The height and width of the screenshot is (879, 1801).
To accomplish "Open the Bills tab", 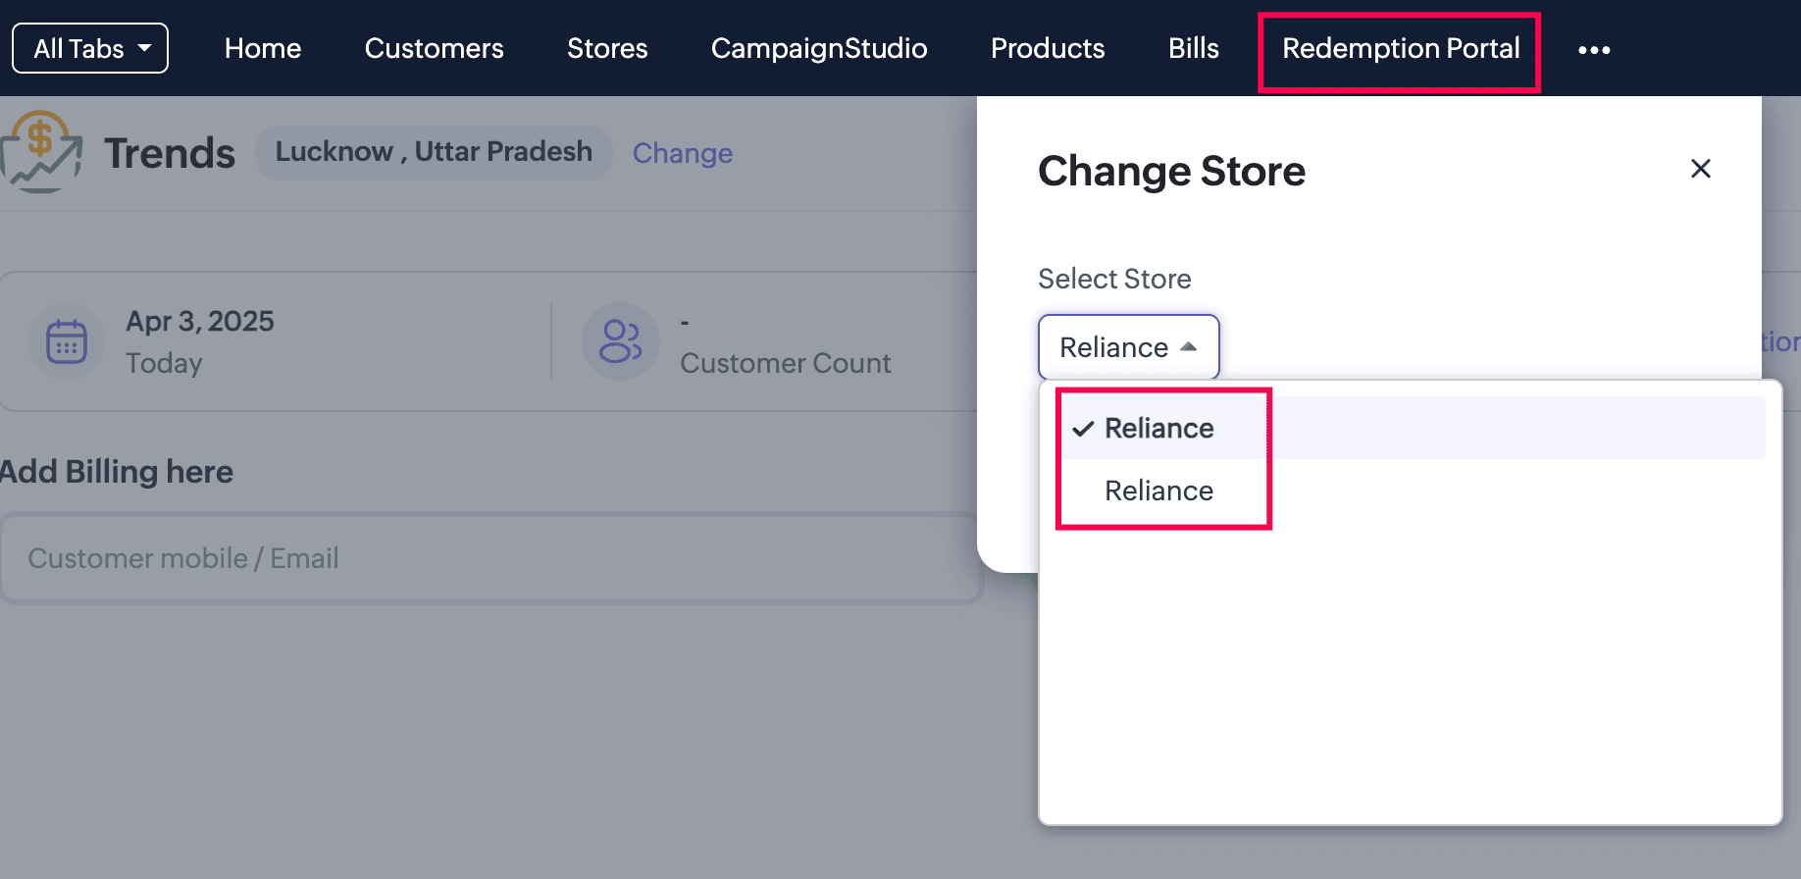I will click(x=1193, y=48).
